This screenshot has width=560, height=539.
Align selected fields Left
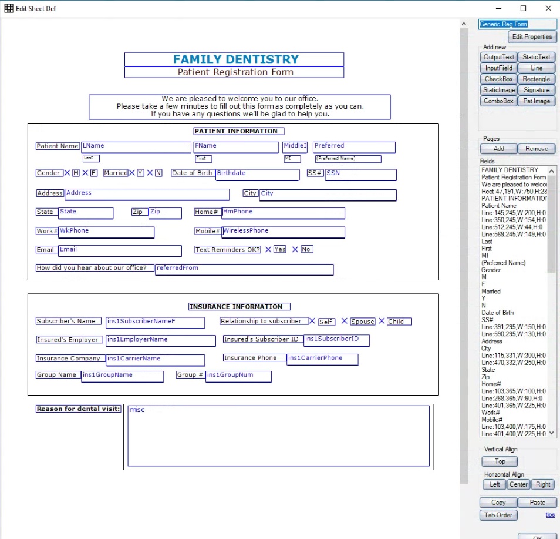pos(494,485)
